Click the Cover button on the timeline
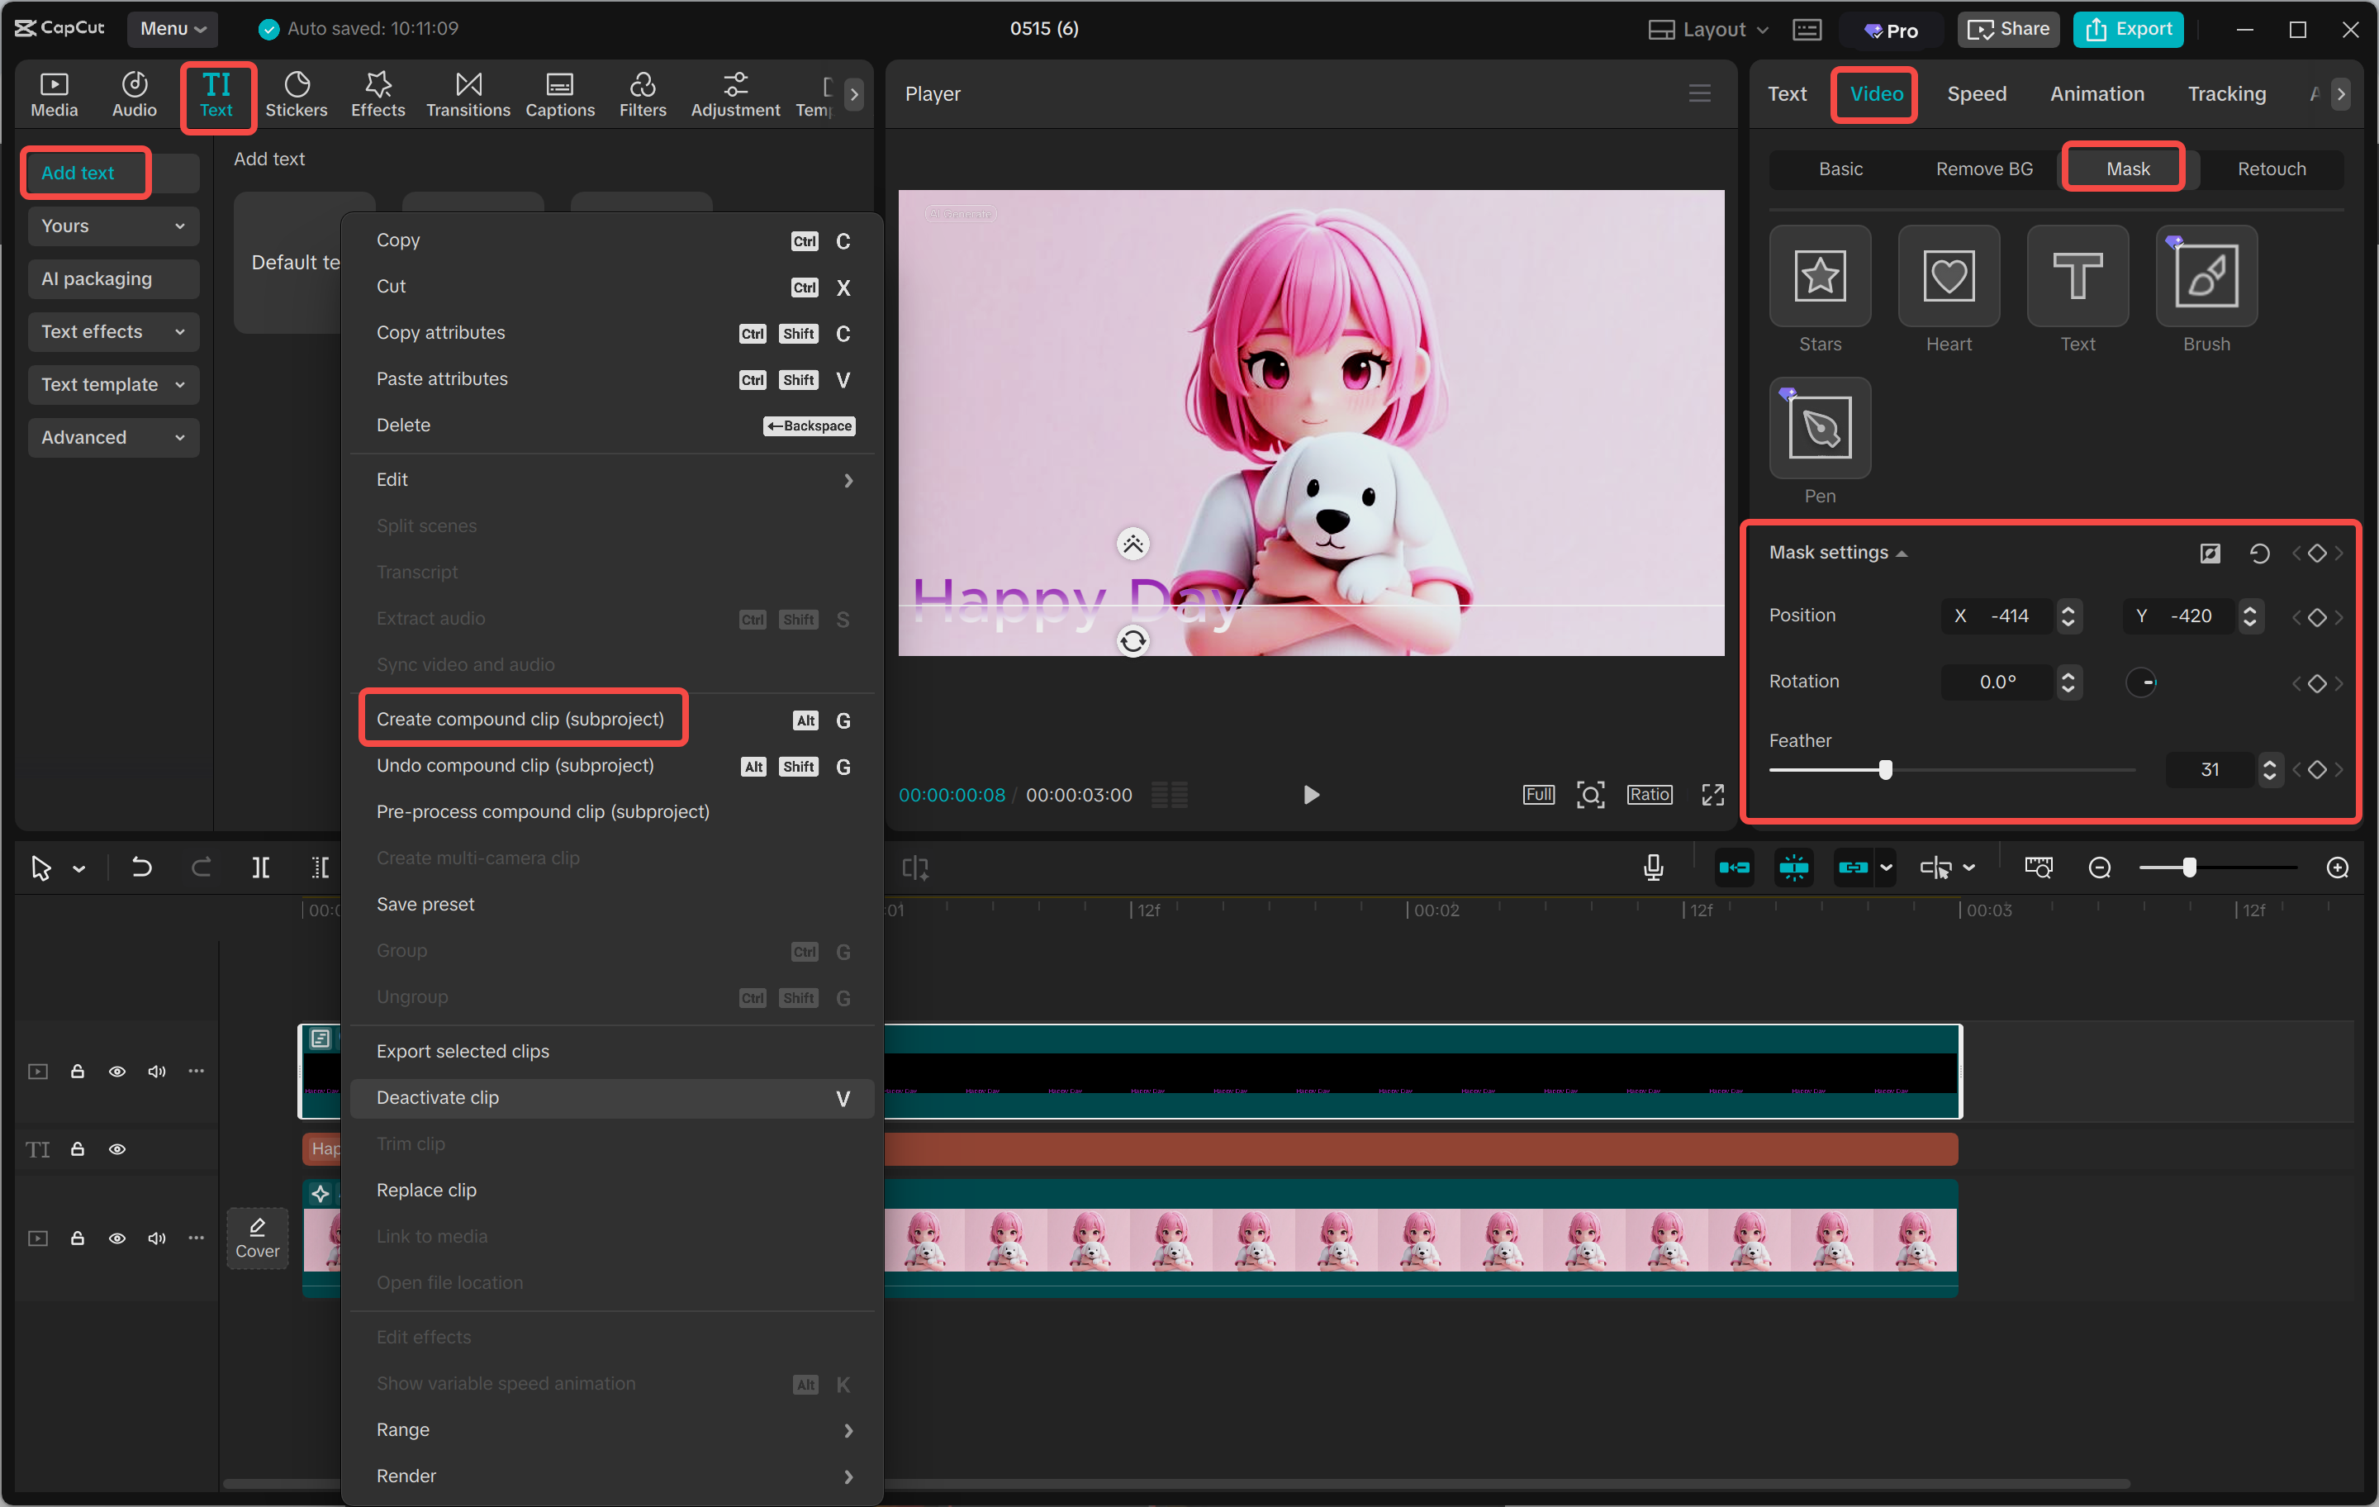This screenshot has height=1507, width=2379. click(x=258, y=1238)
